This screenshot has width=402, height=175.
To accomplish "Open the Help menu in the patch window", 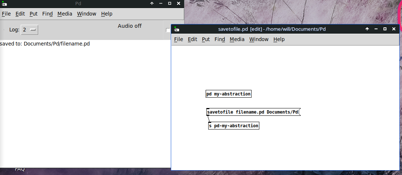I will point(279,39).
